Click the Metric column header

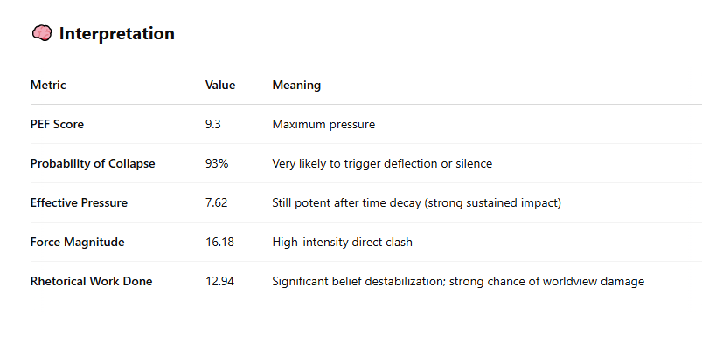(x=48, y=85)
